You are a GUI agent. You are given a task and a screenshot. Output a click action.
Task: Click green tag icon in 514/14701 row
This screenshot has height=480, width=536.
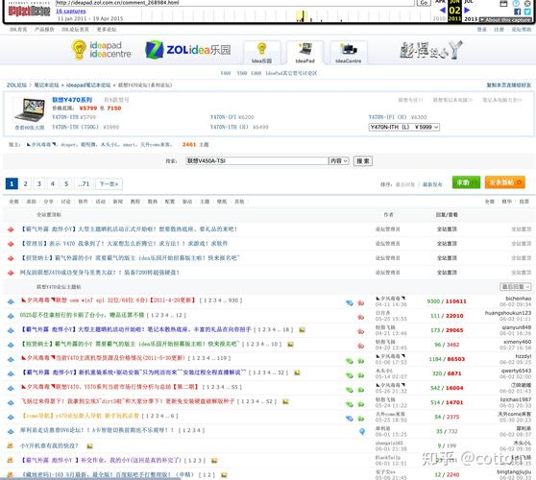tap(349, 404)
